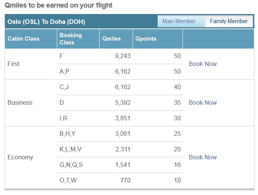Select the Qpoints column header
Image resolution: width=258 pixels, height=195 pixels.
[158, 39]
